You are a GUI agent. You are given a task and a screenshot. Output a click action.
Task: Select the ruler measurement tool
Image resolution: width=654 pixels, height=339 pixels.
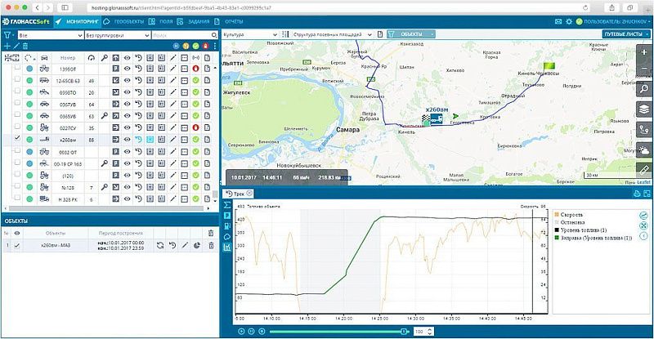click(644, 168)
